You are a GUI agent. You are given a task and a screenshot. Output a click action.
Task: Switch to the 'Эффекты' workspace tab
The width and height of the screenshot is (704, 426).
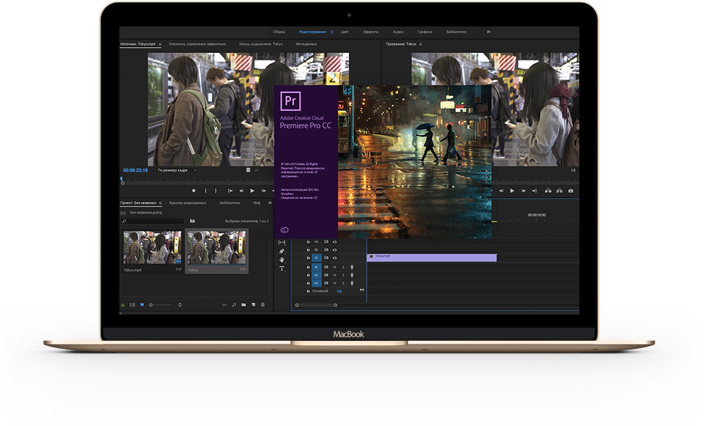tap(371, 32)
